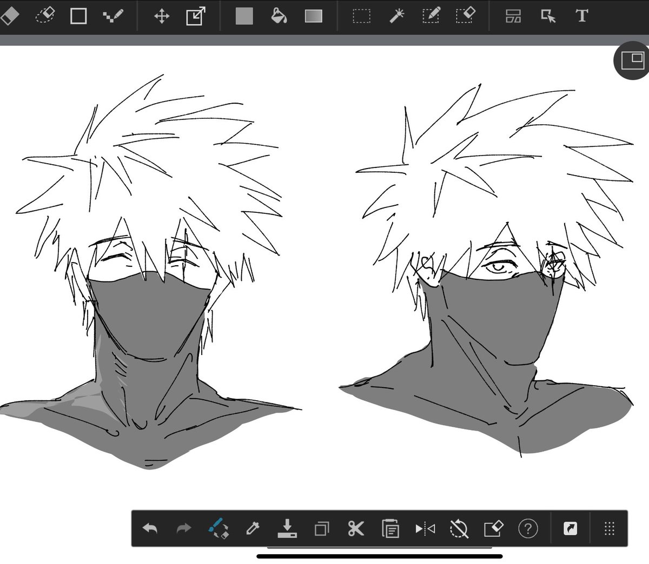Select the operation cursor tool

pyautogui.click(x=548, y=16)
